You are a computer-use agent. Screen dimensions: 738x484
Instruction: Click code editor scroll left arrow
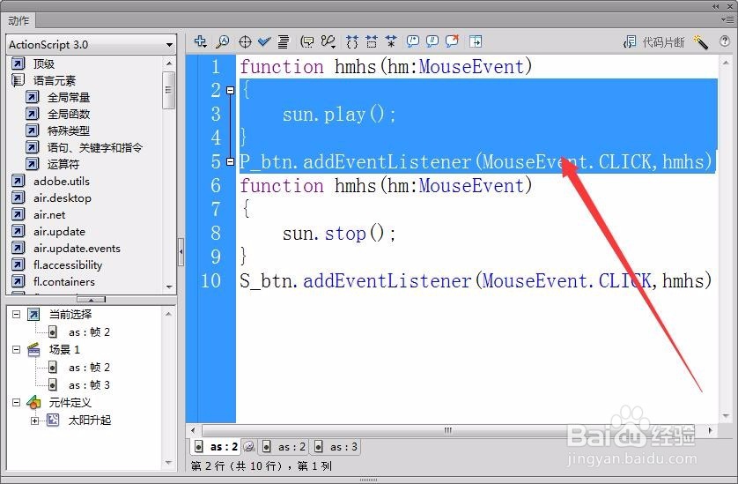pyautogui.click(x=193, y=430)
